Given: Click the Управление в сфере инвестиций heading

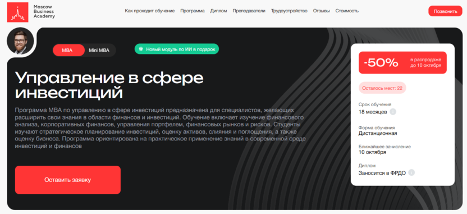Looking at the screenshot, I should coord(109,85).
